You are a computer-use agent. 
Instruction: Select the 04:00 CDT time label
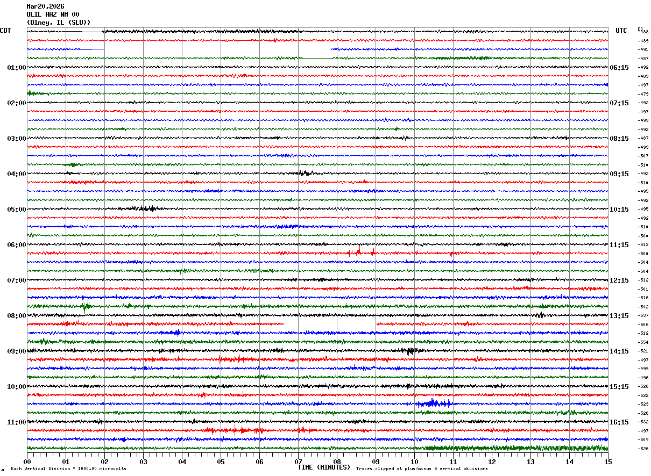(x=17, y=174)
